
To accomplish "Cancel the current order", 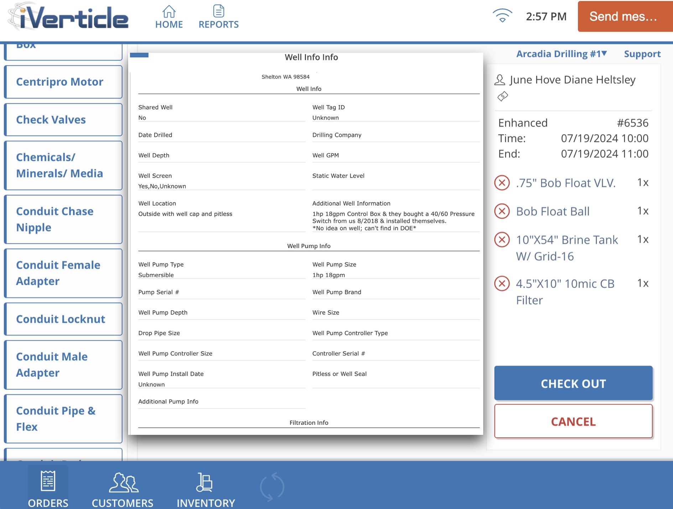I will point(573,421).
